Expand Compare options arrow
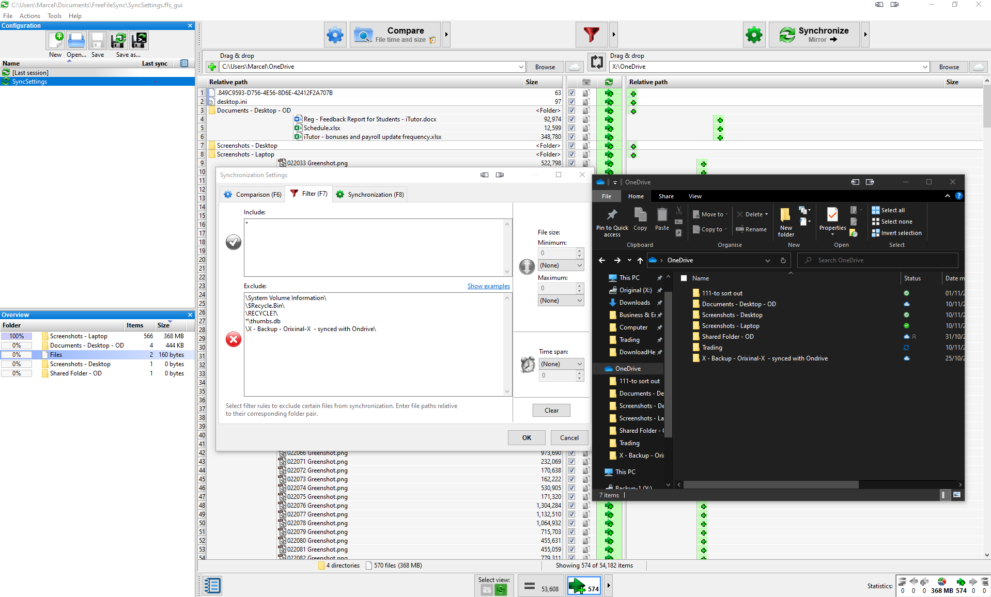 (446, 35)
